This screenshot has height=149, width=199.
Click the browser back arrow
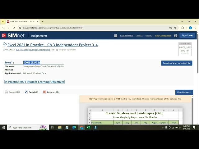[x=3, y=28]
